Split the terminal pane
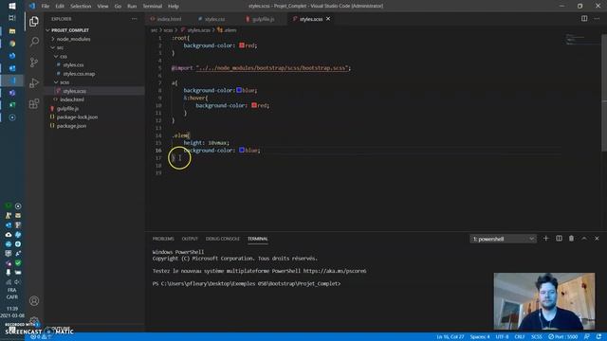Image resolution: width=607 pixels, height=341 pixels. click(559, 239)
